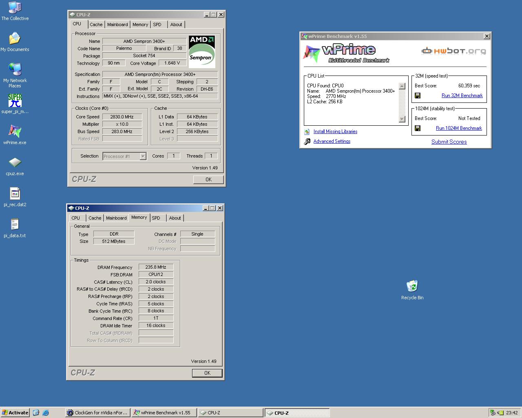Image resolution: width=522 pixels, height=418 pixels.
Task: Close the wPrime Benchmark window
Action: pos(487,36)
